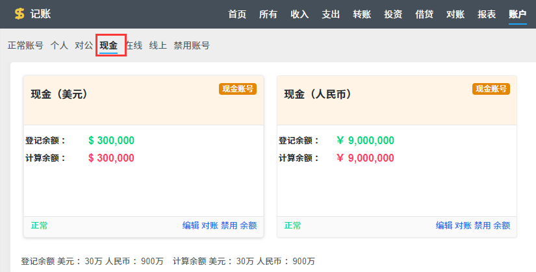Click the 记账 dollar logo icon
The width and height of the screenshot is (536, 272).
click(19, 14)
